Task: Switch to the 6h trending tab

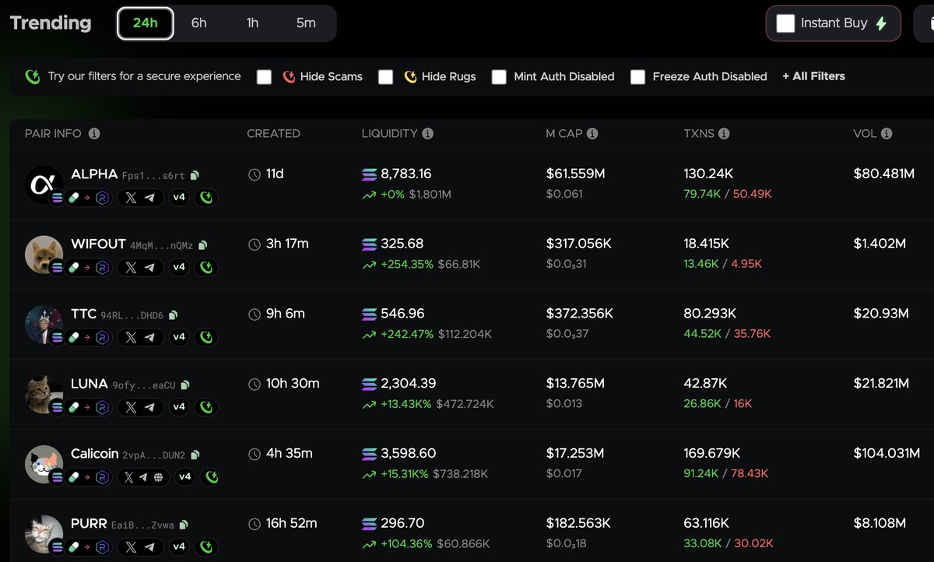Action: 199,23
